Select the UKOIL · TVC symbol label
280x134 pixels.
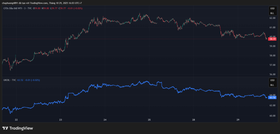(x=9, y=80)
